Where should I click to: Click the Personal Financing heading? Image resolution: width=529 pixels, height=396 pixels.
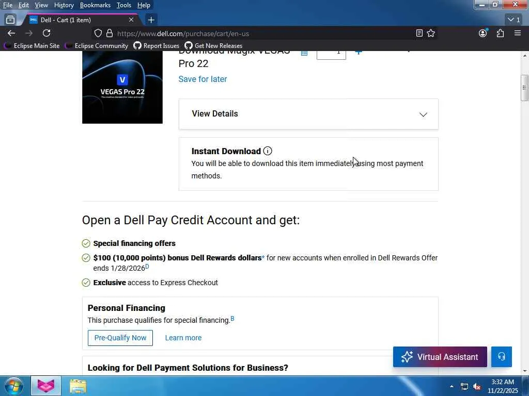[x=127, y=308]
